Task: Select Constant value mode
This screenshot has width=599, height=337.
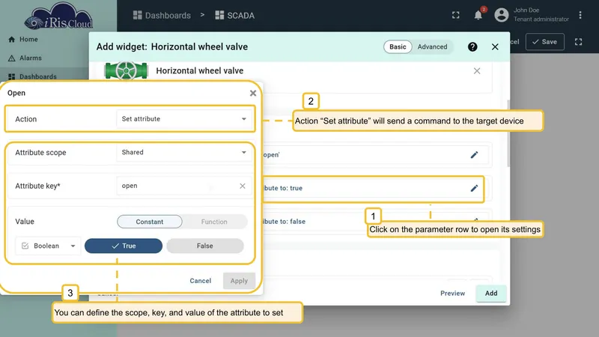Action: click(149, 222)
